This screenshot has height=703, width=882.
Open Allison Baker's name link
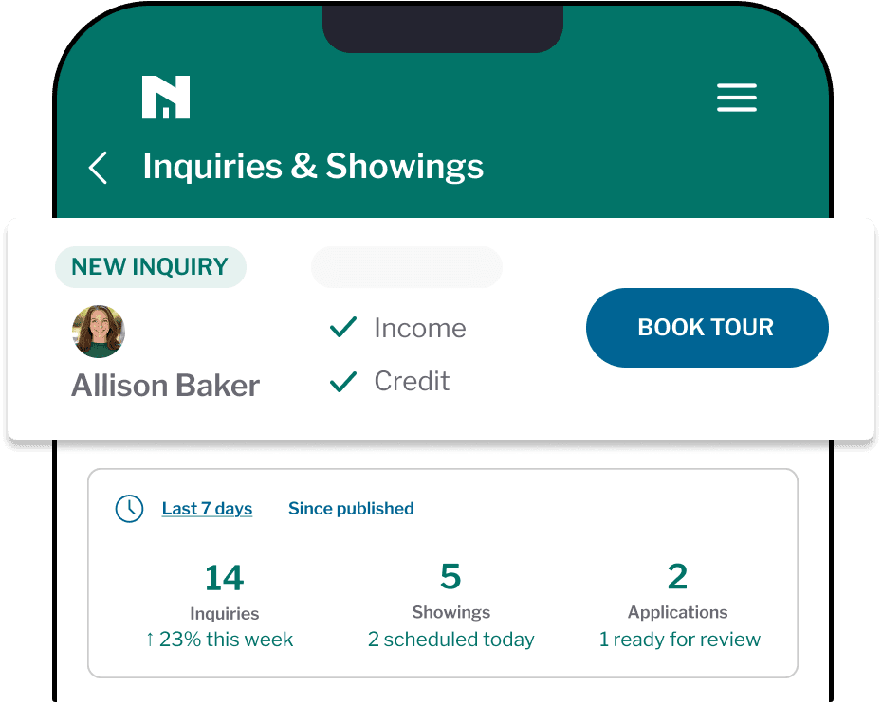165,386
